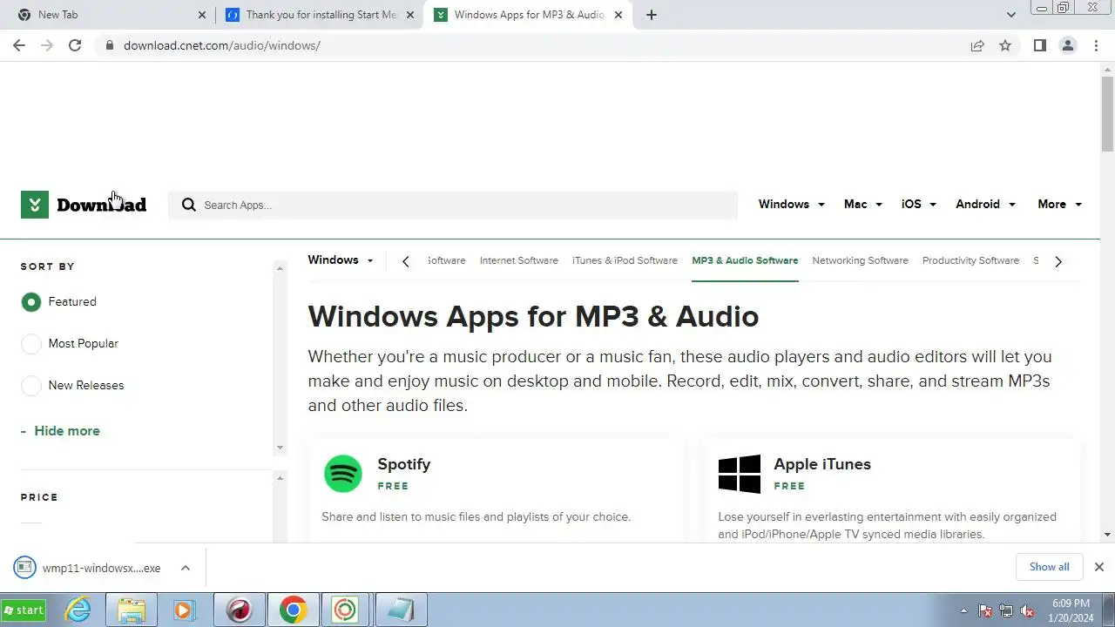This screenshot has height=627, width=1115.
Task: Open Chrome's three-dot menu
Action: [1096, 45]
